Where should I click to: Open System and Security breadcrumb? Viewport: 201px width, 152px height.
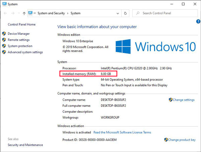51,13
